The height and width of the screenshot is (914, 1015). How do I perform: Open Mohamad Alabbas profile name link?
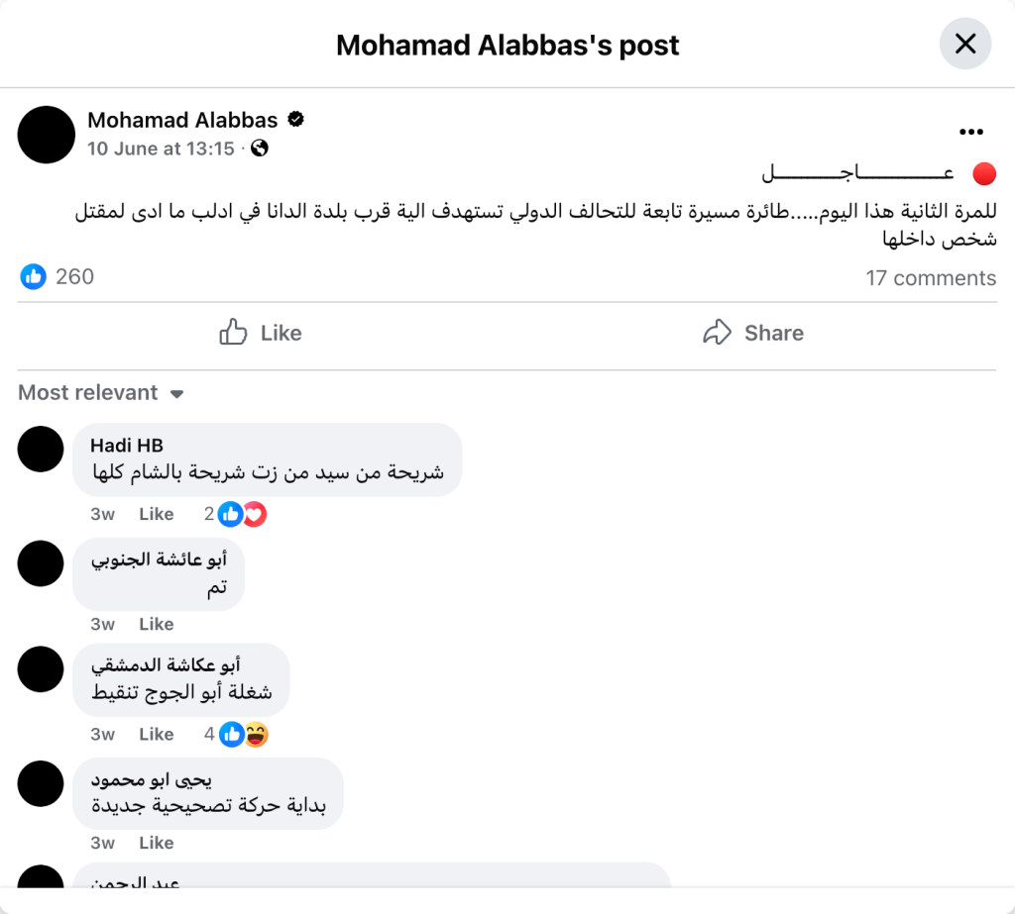(x=182, y=121)
